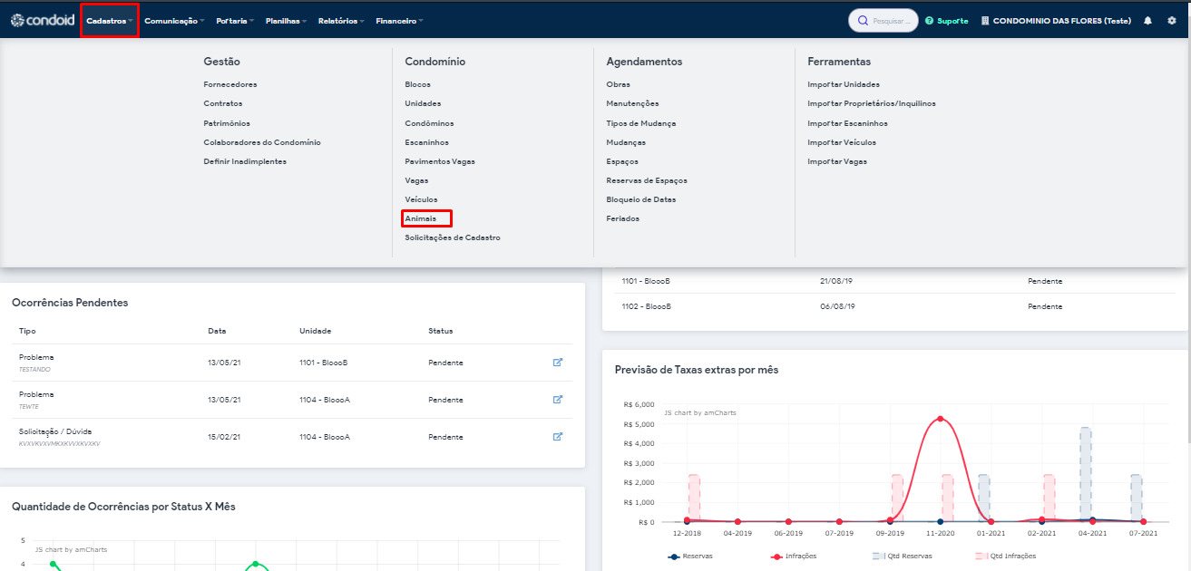Open the Cadastros menu
The width and height of the screenshot is (1191, 571).
click(x=110, y=20)
